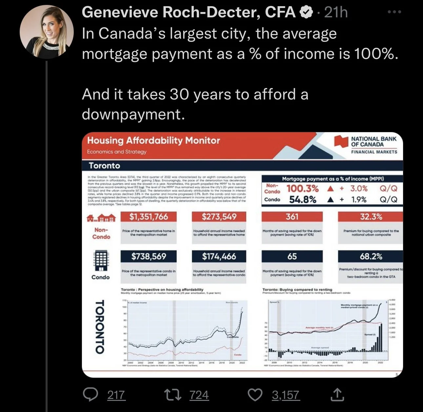Screen dimensions: 423x412
Task: View the 217 replies count
Action: point(116,395)
